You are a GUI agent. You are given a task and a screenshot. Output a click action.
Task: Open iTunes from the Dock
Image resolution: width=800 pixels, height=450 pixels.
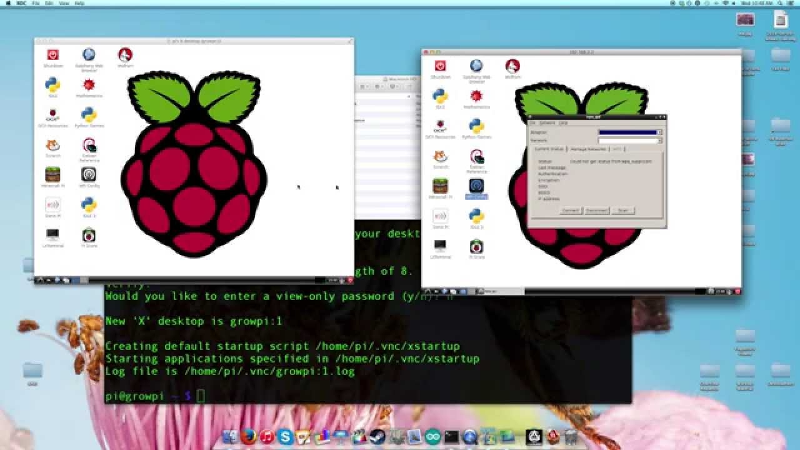pyautogui.click(x=267, y=437)
